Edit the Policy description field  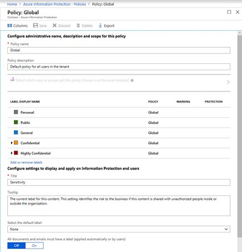point(118,67)
